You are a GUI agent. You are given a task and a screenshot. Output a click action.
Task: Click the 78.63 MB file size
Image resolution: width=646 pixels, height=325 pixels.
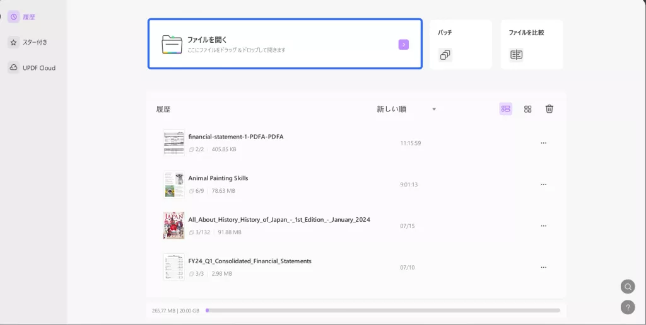[223, 191]
